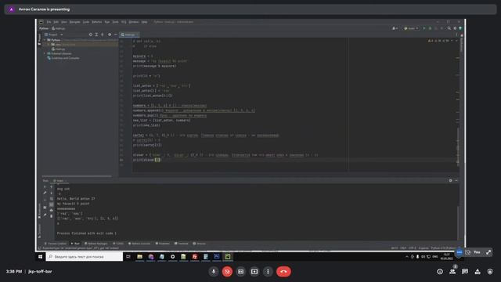Click Select Opened File locate icon

click(x=91, y=34)
